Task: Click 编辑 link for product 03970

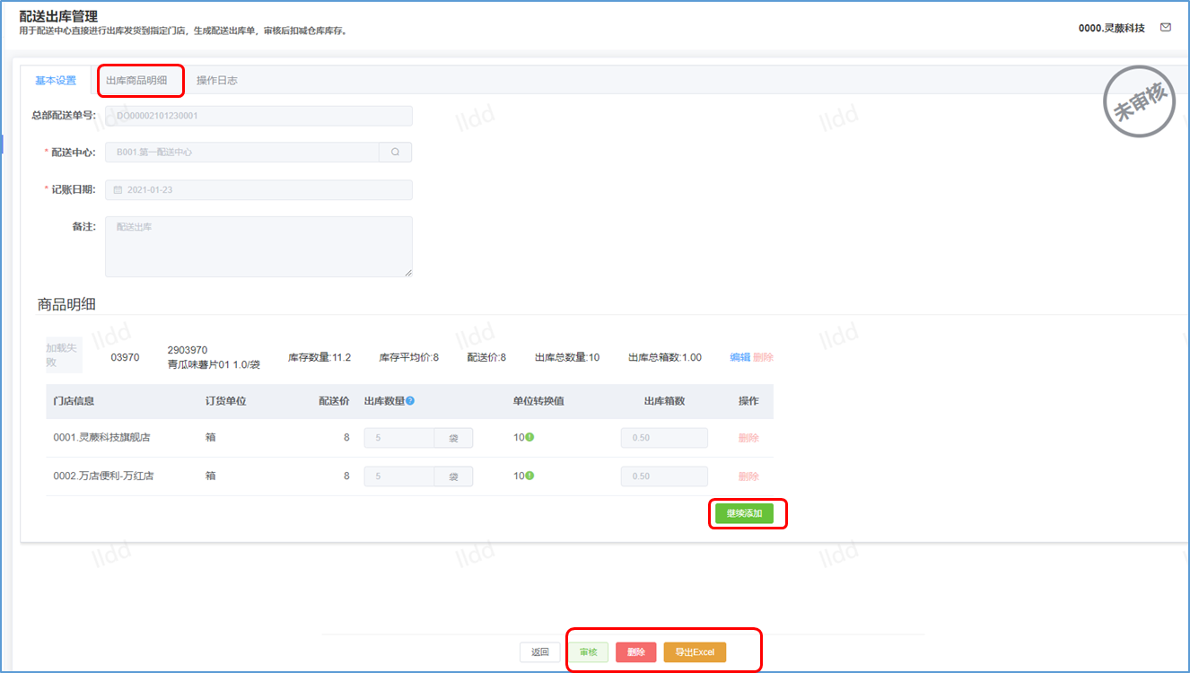Action: point(739,357)
